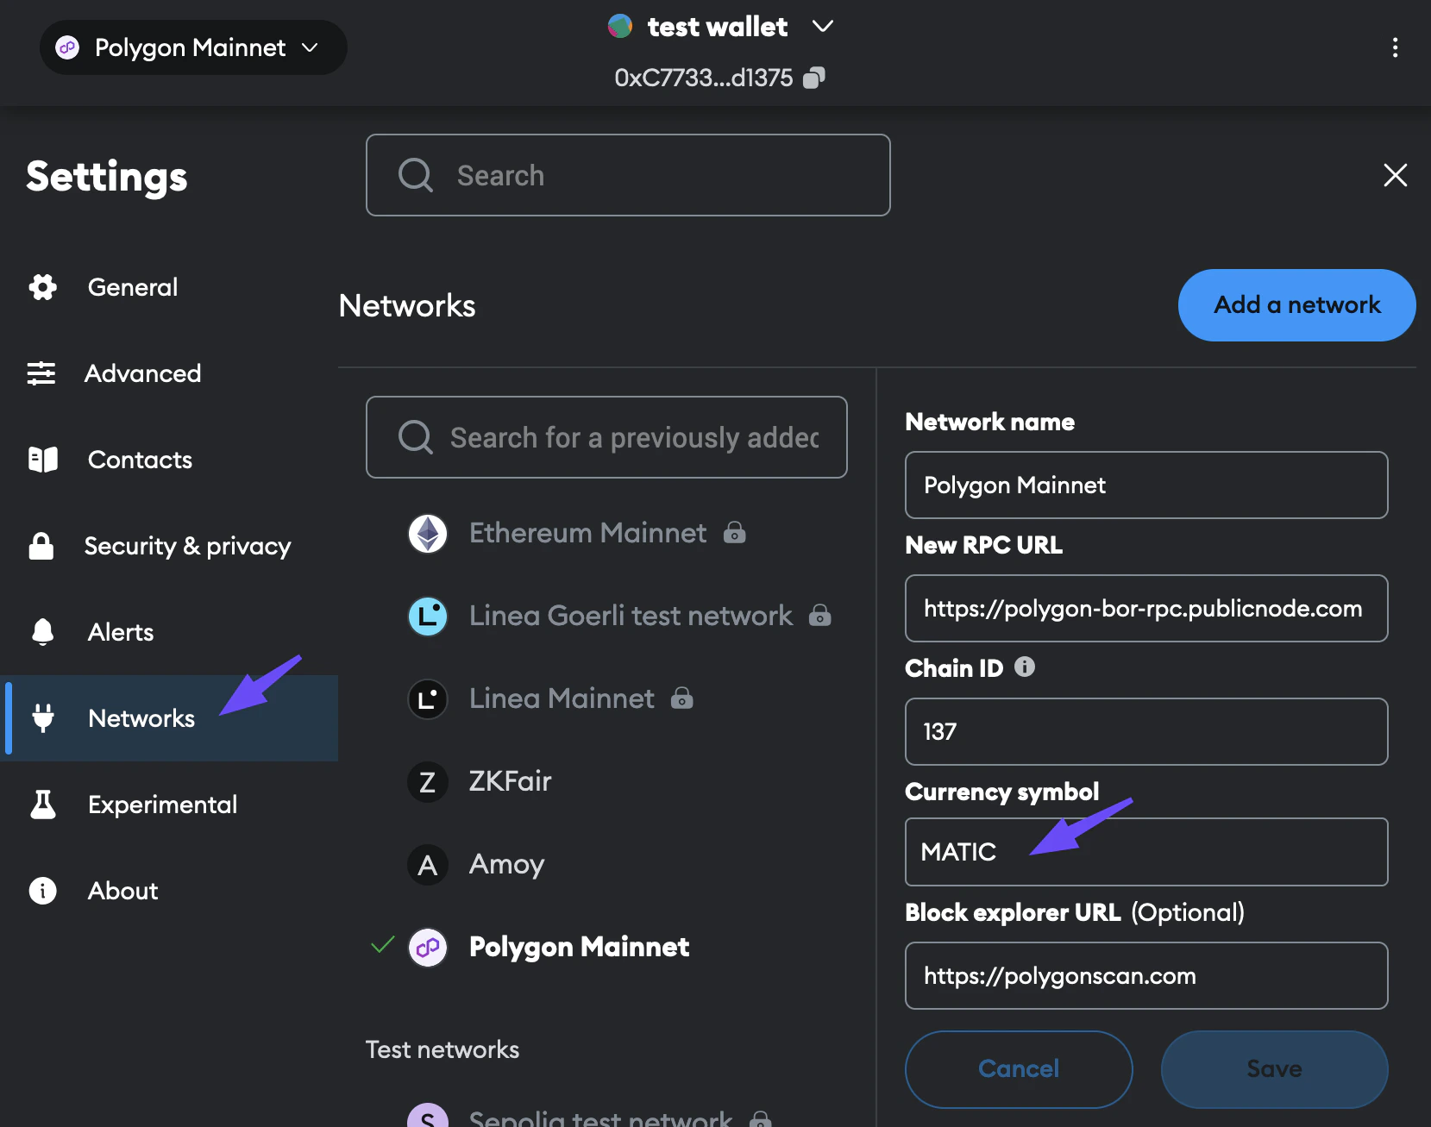Select the Alerts bell icon
1431x1127 pixels.
coord(41,631)
